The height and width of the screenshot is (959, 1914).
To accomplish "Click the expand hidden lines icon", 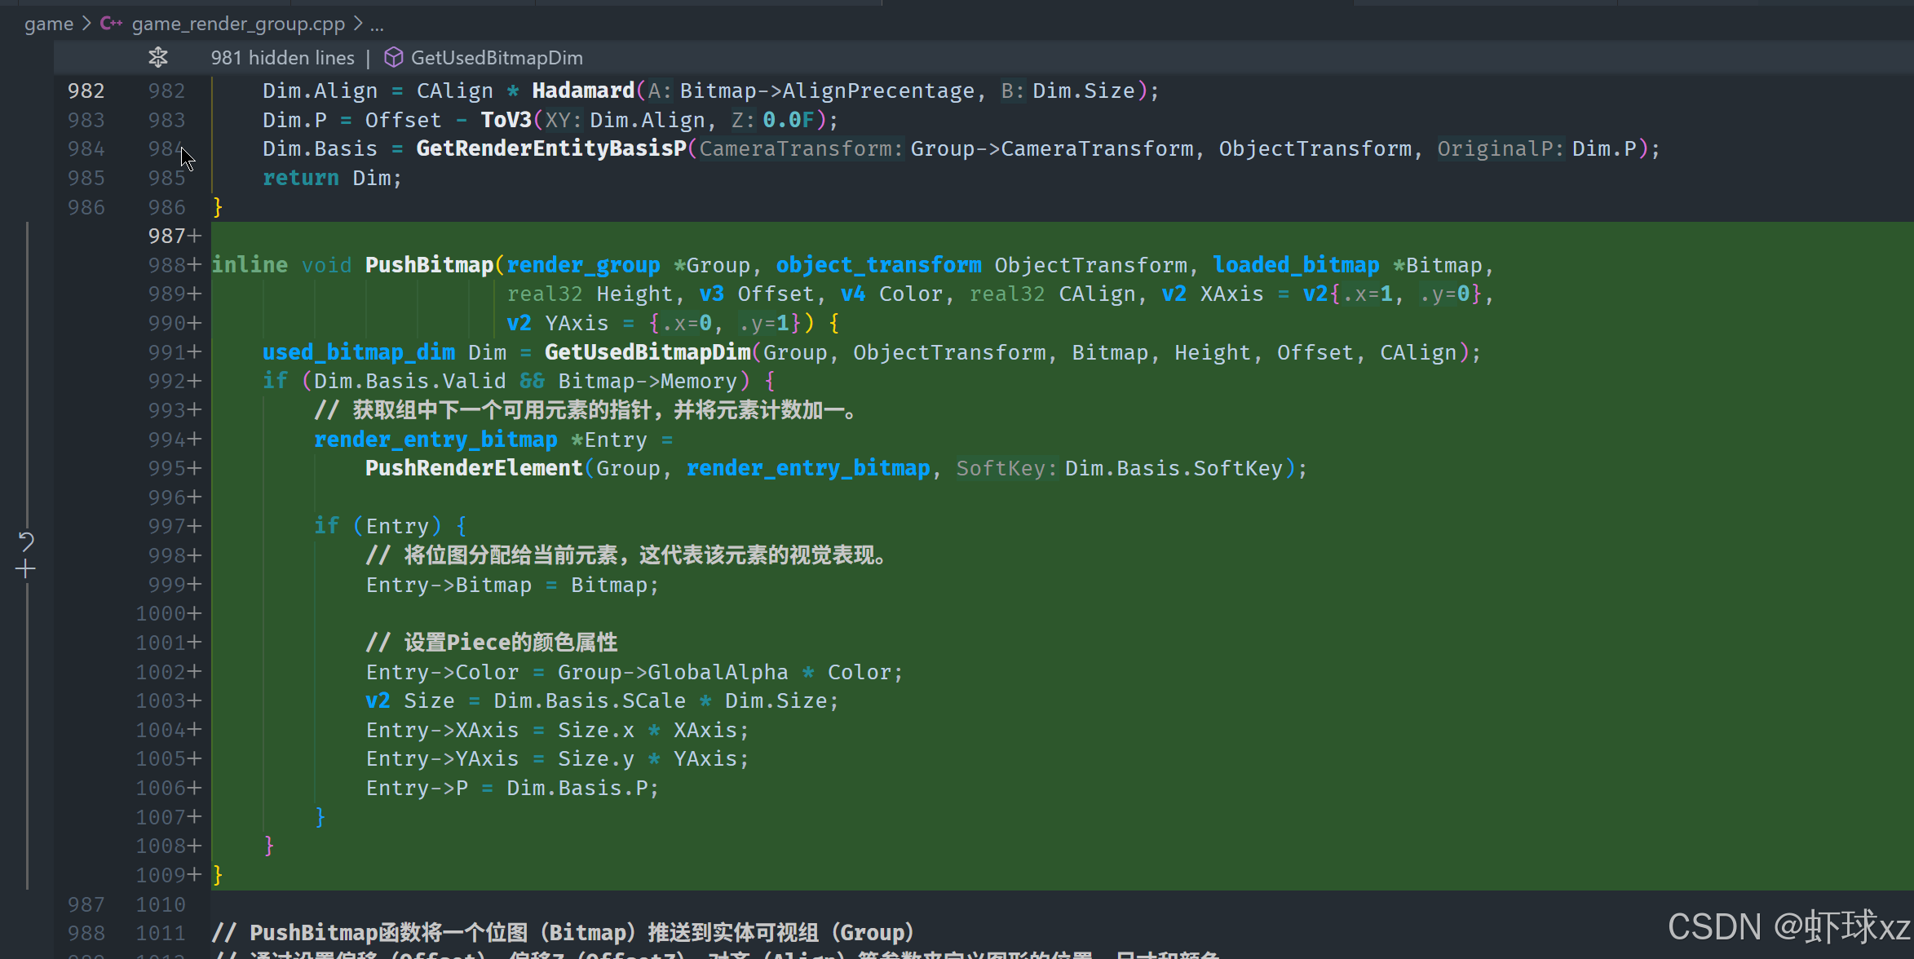I will pos(158,57).
